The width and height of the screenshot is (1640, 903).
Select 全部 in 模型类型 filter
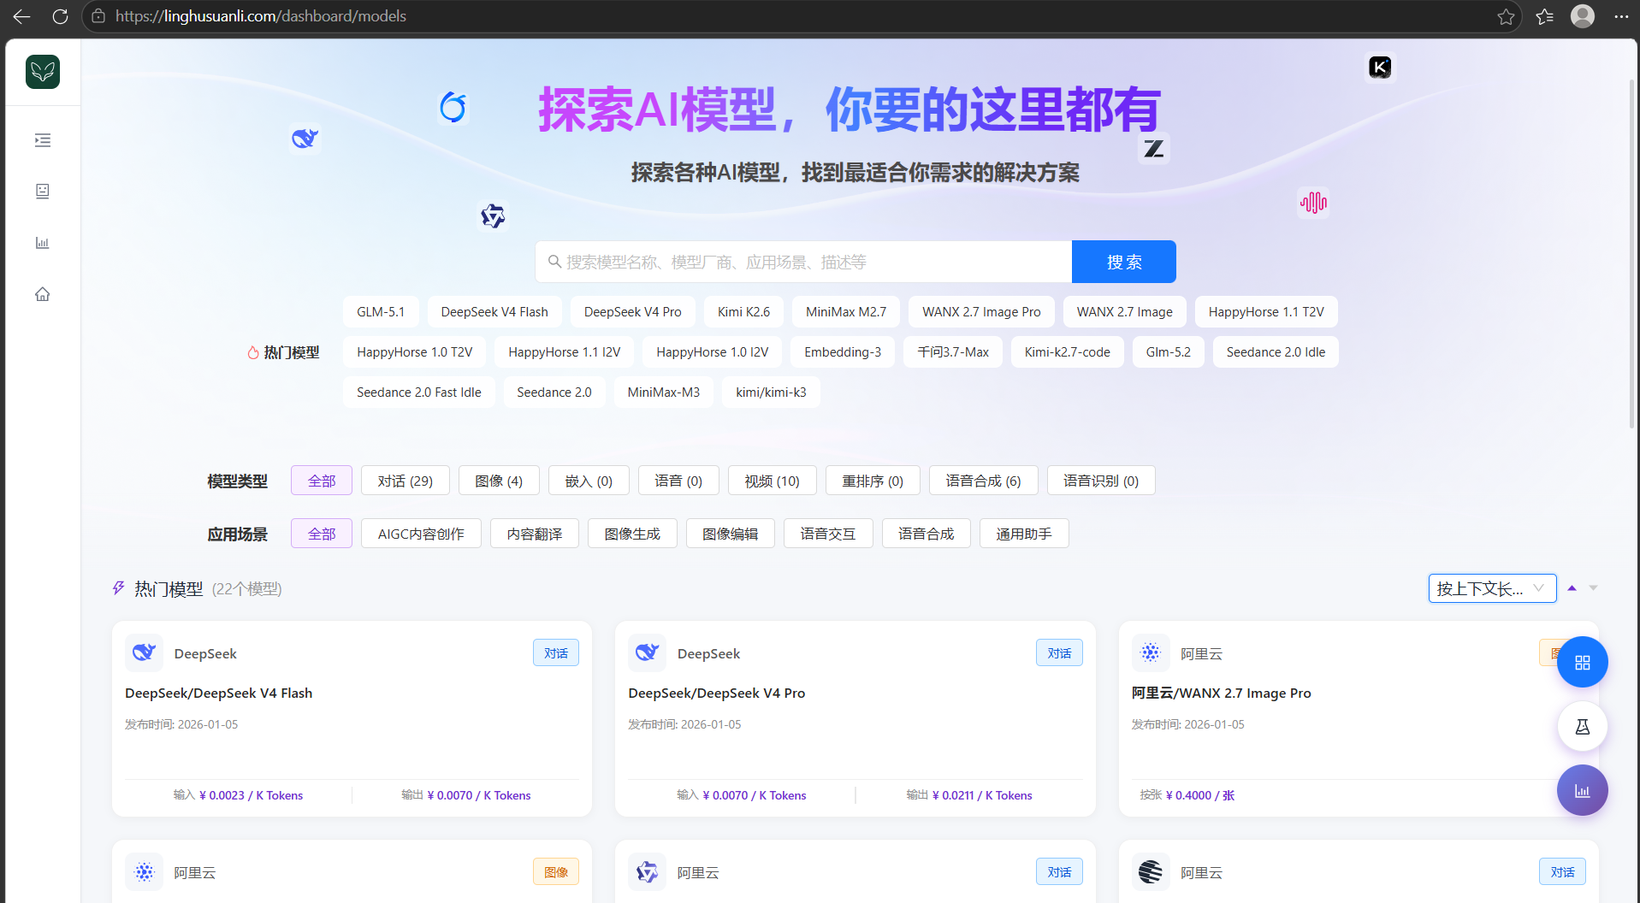[x=322, y=481]
